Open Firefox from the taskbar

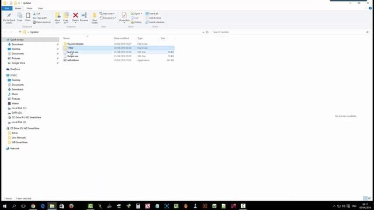pos(71,206)
